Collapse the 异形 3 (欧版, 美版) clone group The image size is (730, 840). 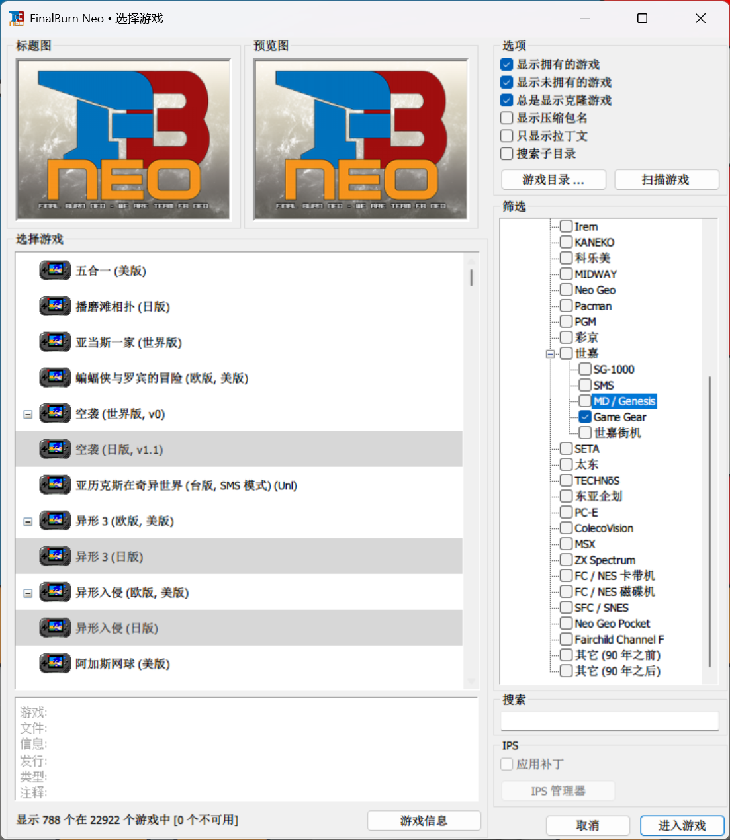point(28,522)
